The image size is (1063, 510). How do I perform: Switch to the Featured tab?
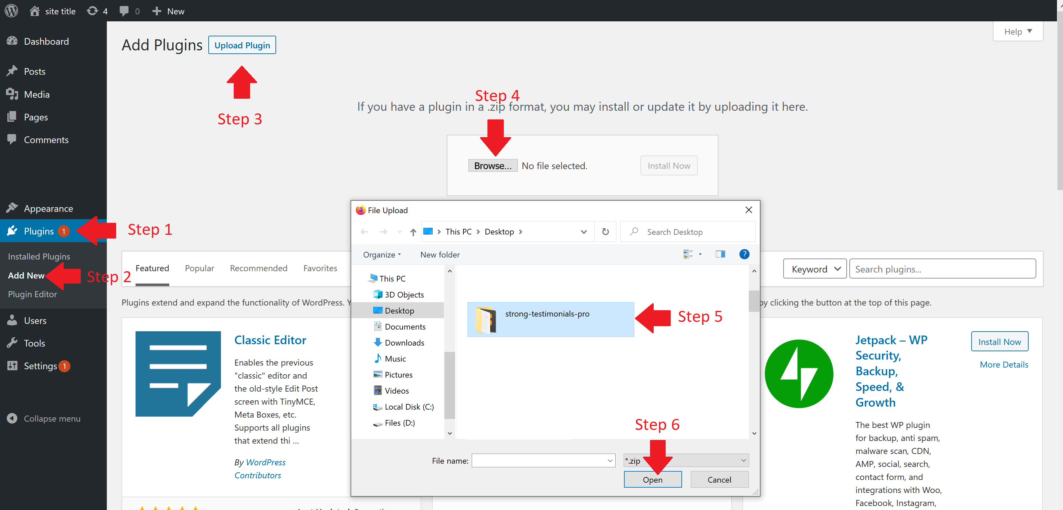click(152, 269)
